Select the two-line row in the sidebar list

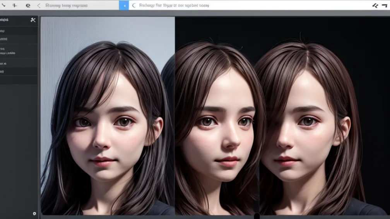(x=19, y=51)
